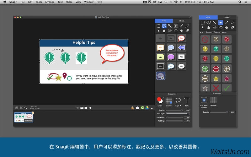The image size is (251, 157).
Task: Click the Opacity slider in the editor Properties
Action: coord(174,110)
